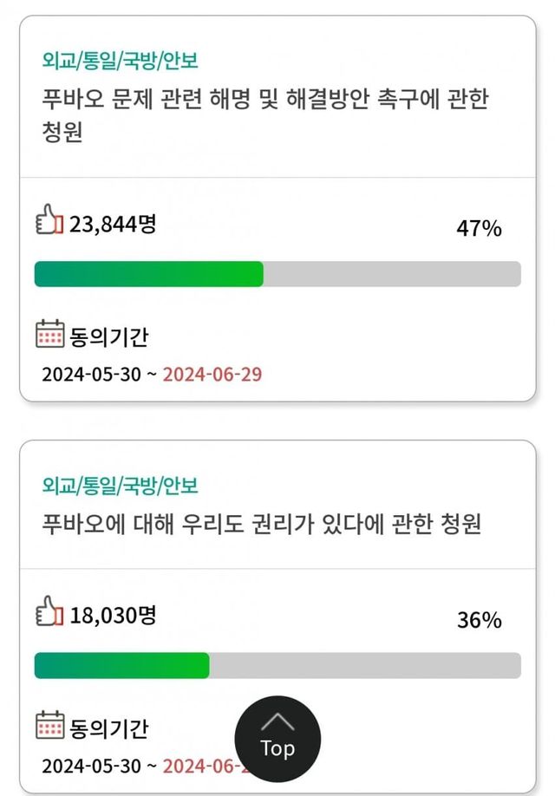555x796 pixels.
Task: Click calendar icon in the 36% petition card
Action: 49,726
